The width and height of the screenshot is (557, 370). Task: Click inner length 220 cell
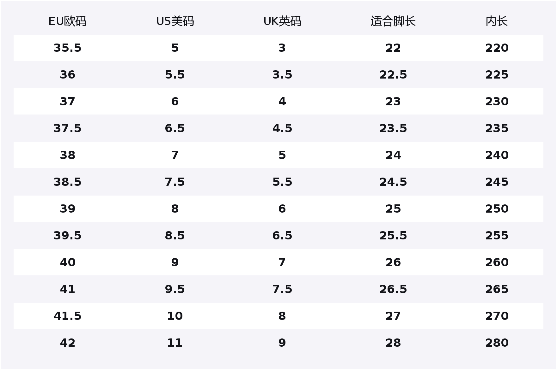pos(497,48)
